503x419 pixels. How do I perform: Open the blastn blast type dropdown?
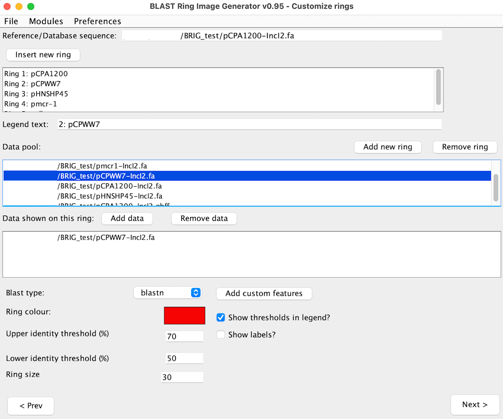tap(168, 293)
